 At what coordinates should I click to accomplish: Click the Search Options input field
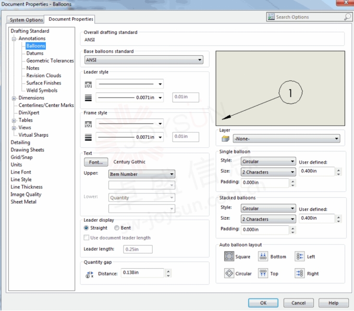tap(309, 17)
